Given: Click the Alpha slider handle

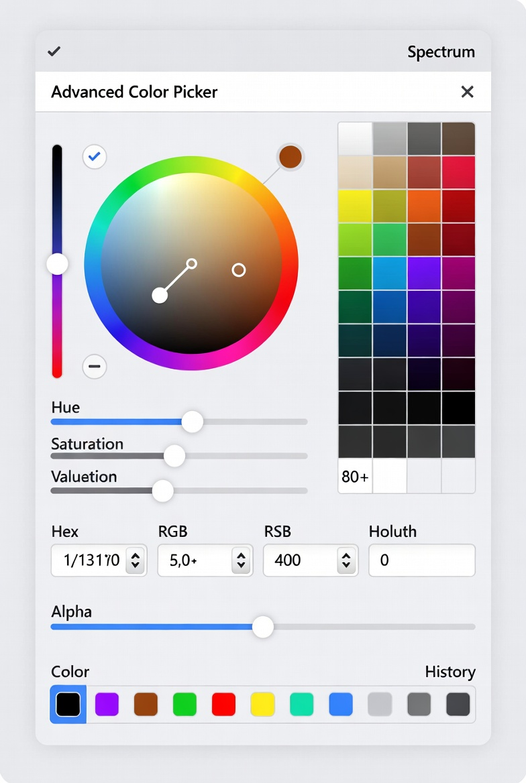Looking at the screenshot, I should point(263,627).
